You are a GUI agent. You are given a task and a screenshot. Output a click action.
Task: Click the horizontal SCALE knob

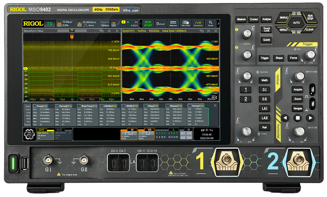[299, 131]
